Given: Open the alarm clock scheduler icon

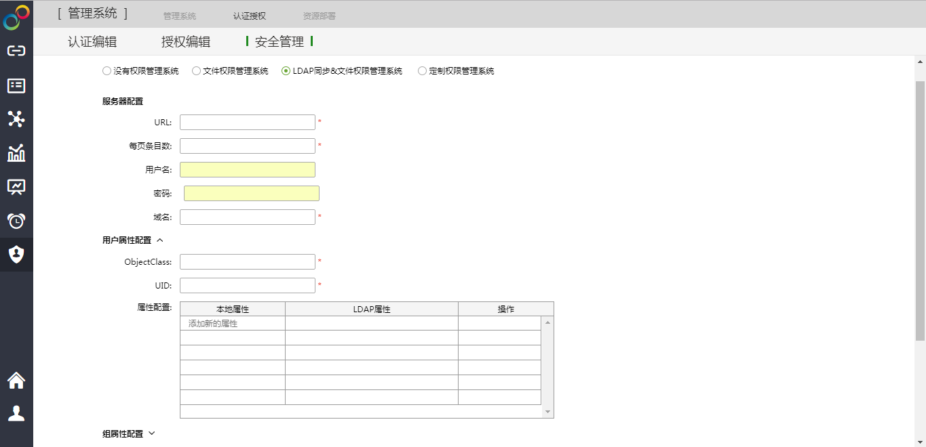Looking at the screenshot, I should (16, 221).
